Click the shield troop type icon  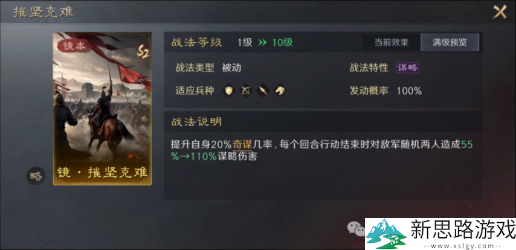228,90
